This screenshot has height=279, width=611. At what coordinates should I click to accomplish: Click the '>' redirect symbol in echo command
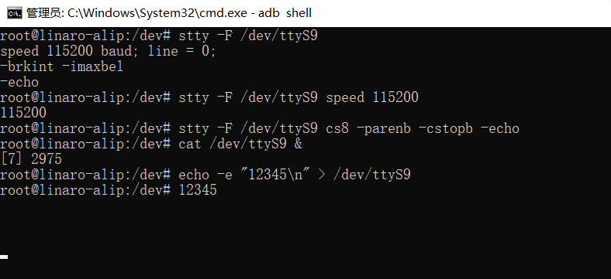[322, 175]
